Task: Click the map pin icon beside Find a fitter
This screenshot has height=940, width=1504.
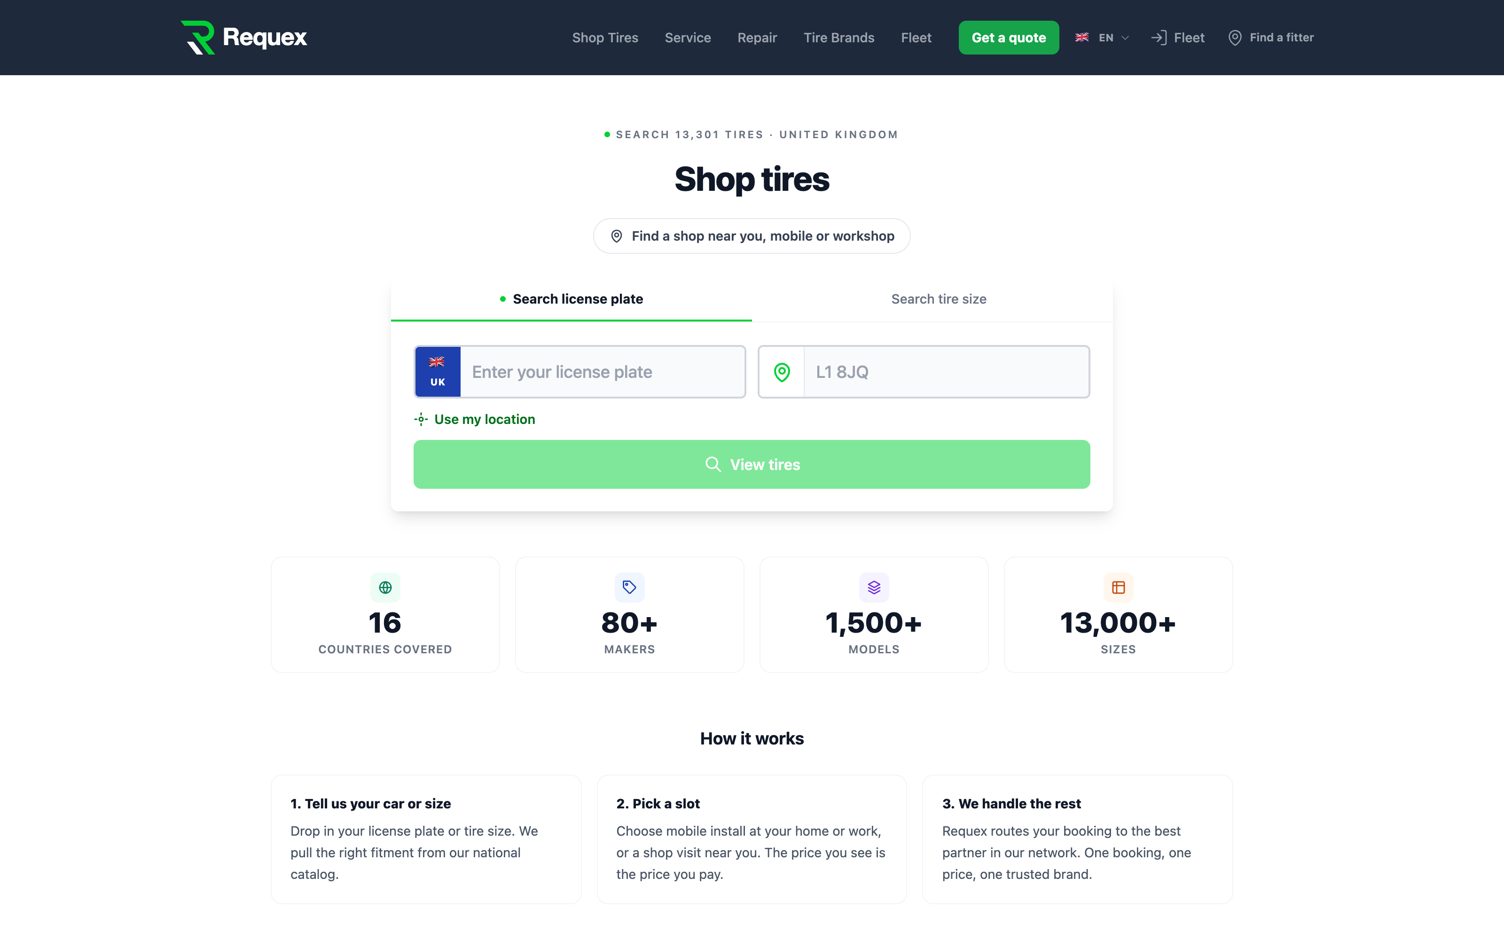Action: click(x=1235, y=37)
